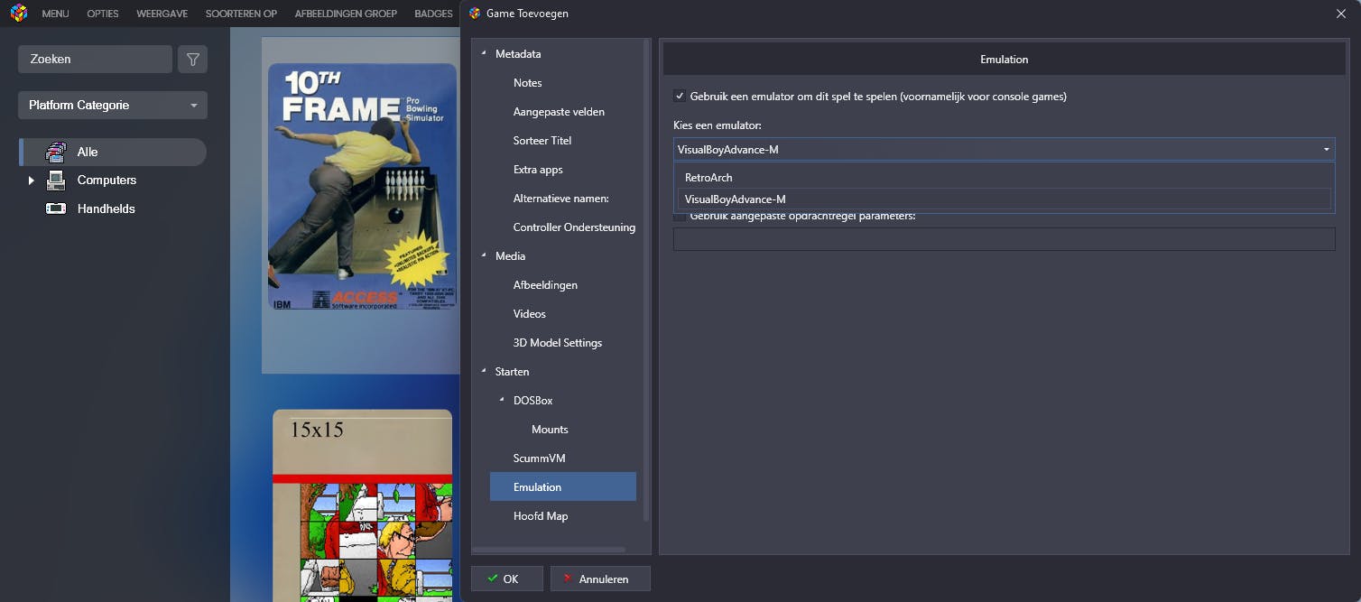Open the MENU menu
Screen dimensions: 1361x602
(x=55, y=14)
